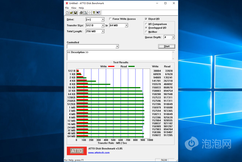The image size is (242, 162).
Task: Click write value 30004
Action: [x=157, y=71]
